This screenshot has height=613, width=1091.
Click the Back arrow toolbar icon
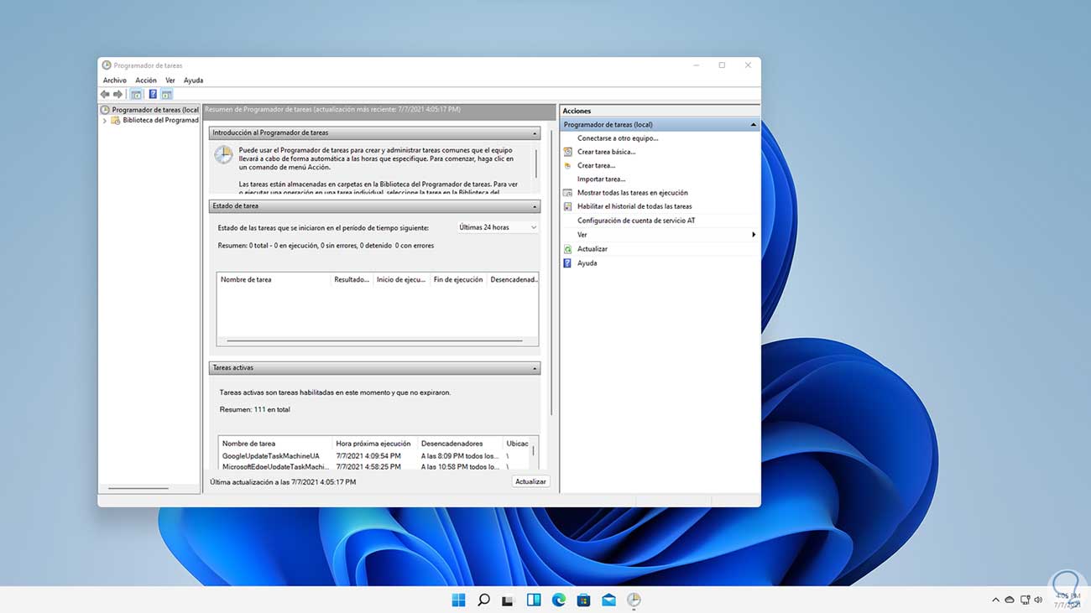pyautogui.click(x=105, y=95)
